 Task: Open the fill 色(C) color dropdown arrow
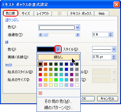coord(77,28)
